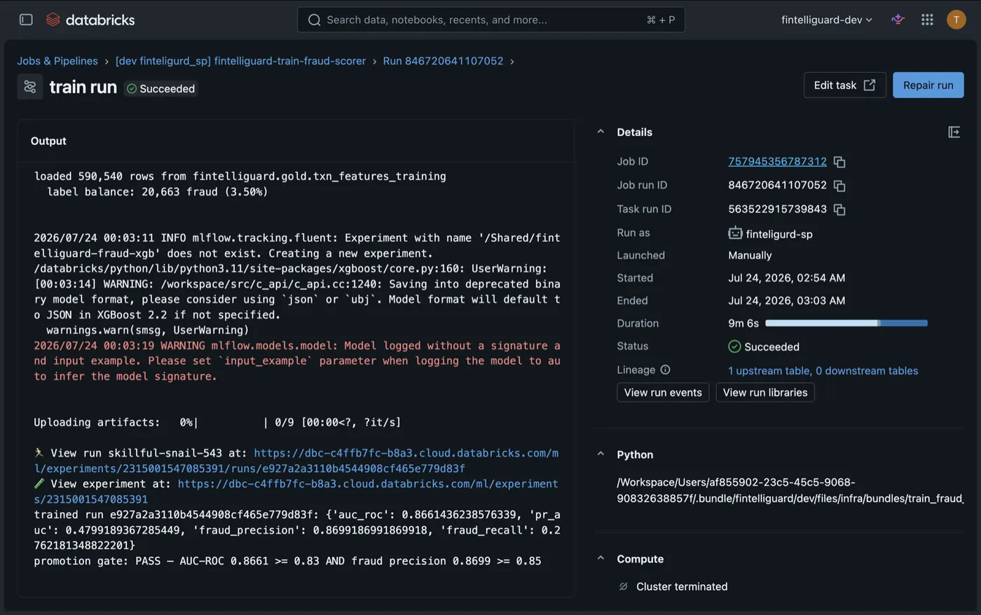The width and height of the screenshot is (981, 615).
Task: Click the search magnifier icon
Action: pos(315,20)
